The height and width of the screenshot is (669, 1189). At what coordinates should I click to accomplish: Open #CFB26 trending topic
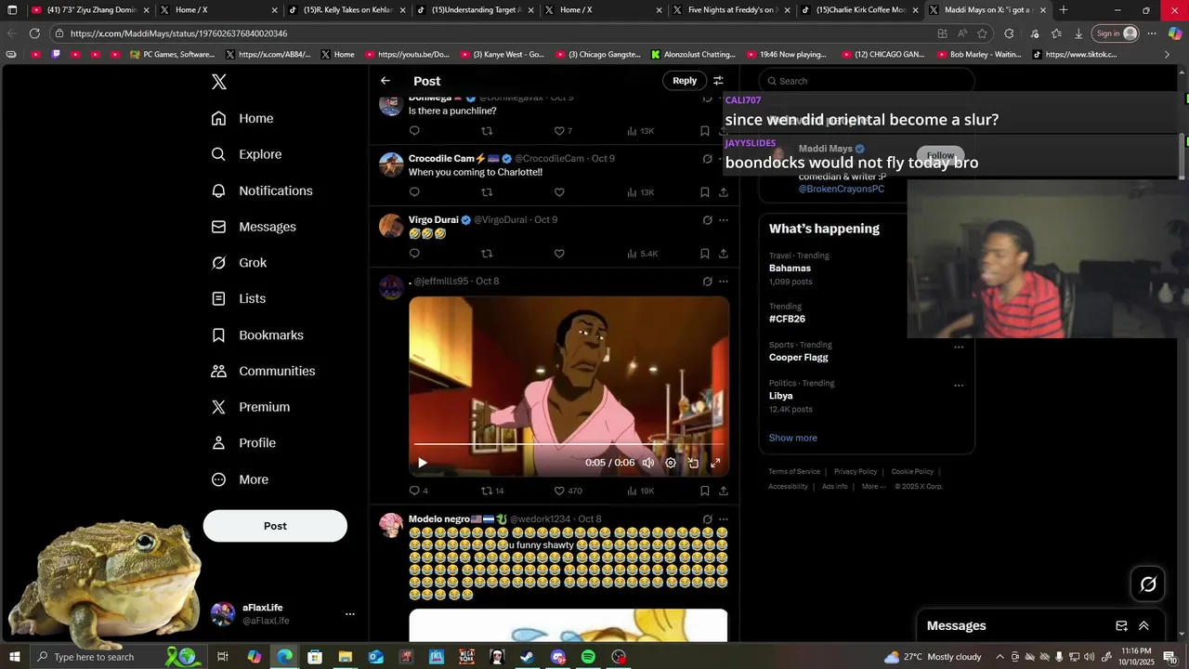pyautogui.click(x=787, y=319)
